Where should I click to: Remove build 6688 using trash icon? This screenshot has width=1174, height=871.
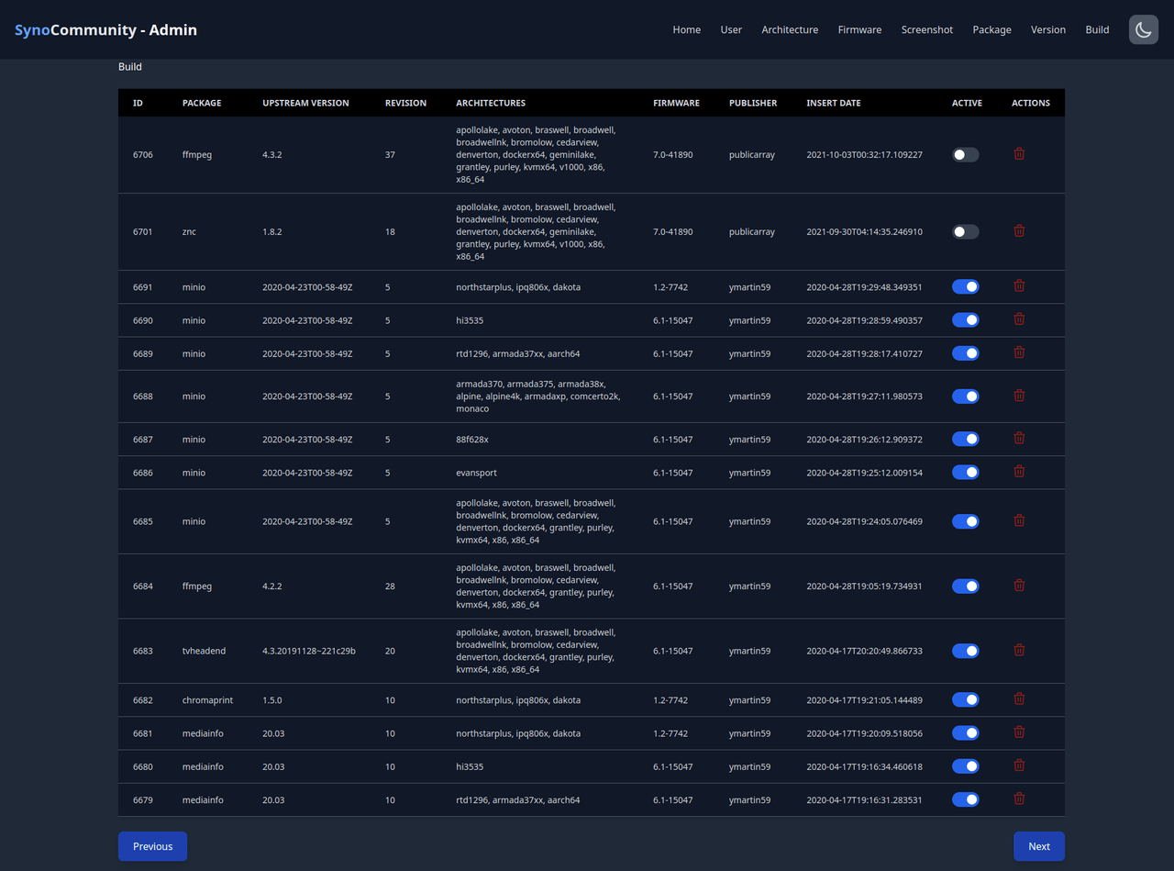tap(1019, 396)
